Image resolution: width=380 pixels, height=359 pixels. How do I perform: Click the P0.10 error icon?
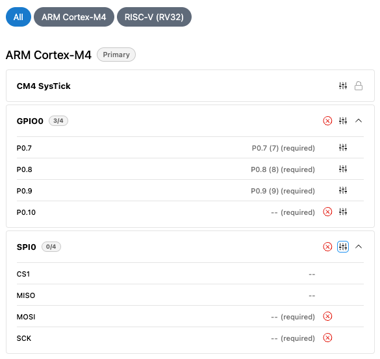327,212
